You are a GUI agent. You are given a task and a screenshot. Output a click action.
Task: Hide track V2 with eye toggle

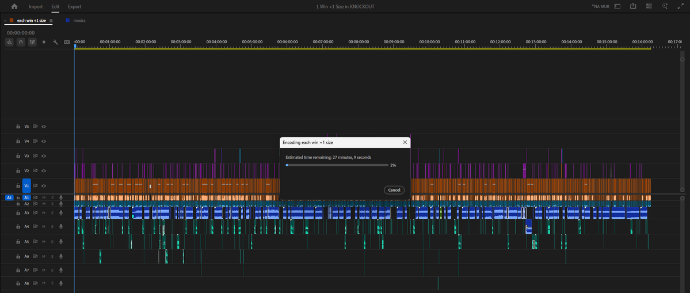[44, 171]
